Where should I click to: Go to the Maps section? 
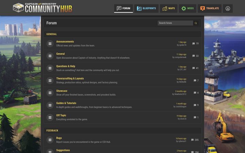point(168,8)
